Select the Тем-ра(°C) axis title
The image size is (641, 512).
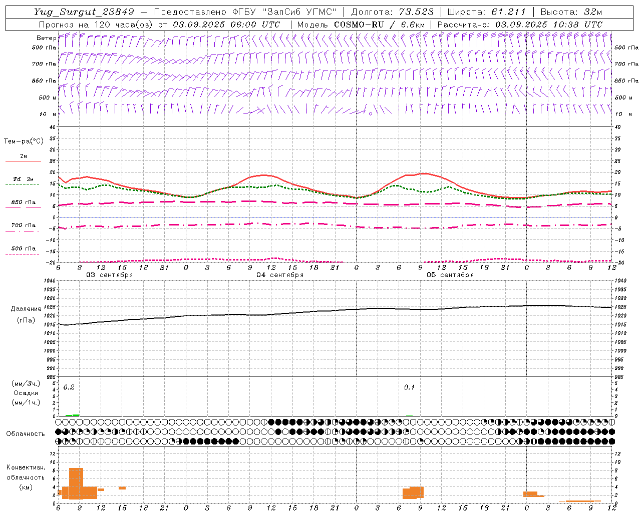[x=24, y=141]
